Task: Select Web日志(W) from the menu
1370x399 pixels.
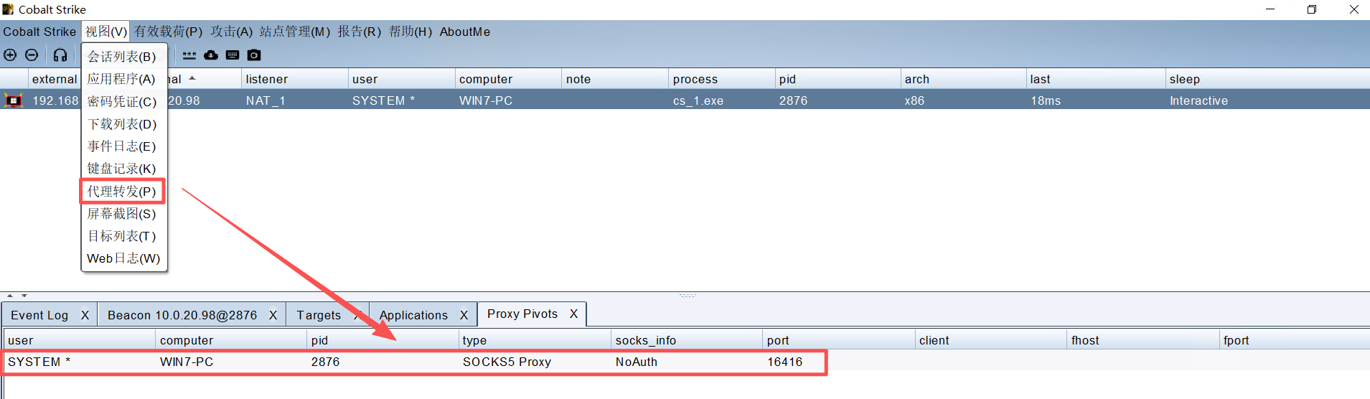Action: coord(123,258)
